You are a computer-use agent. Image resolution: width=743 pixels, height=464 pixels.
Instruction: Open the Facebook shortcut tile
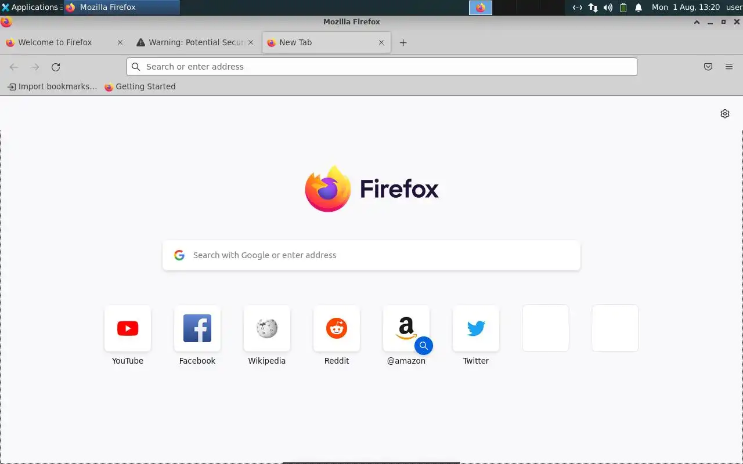197,328
